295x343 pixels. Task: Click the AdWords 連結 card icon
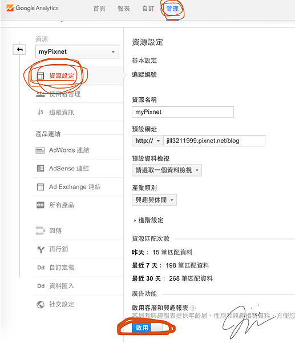pyautogui.click(x=40, y=150)
